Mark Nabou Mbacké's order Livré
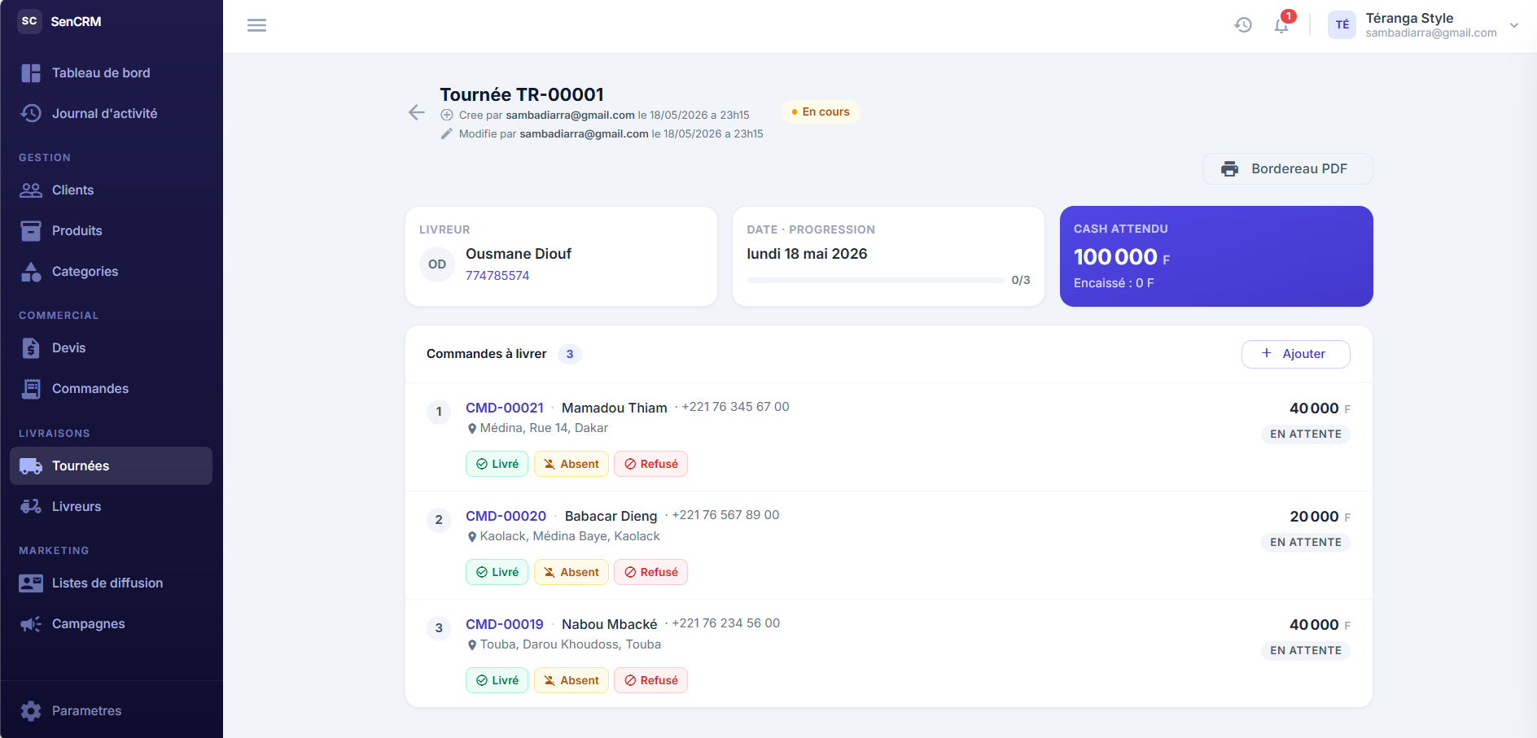The width and height of the screenshot is (1537, 738). click(497, 680)
